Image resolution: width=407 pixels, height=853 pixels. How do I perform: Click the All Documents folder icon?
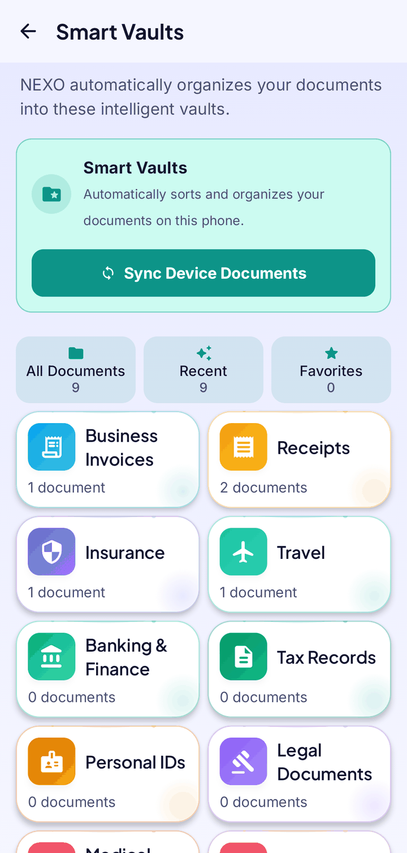76,354
